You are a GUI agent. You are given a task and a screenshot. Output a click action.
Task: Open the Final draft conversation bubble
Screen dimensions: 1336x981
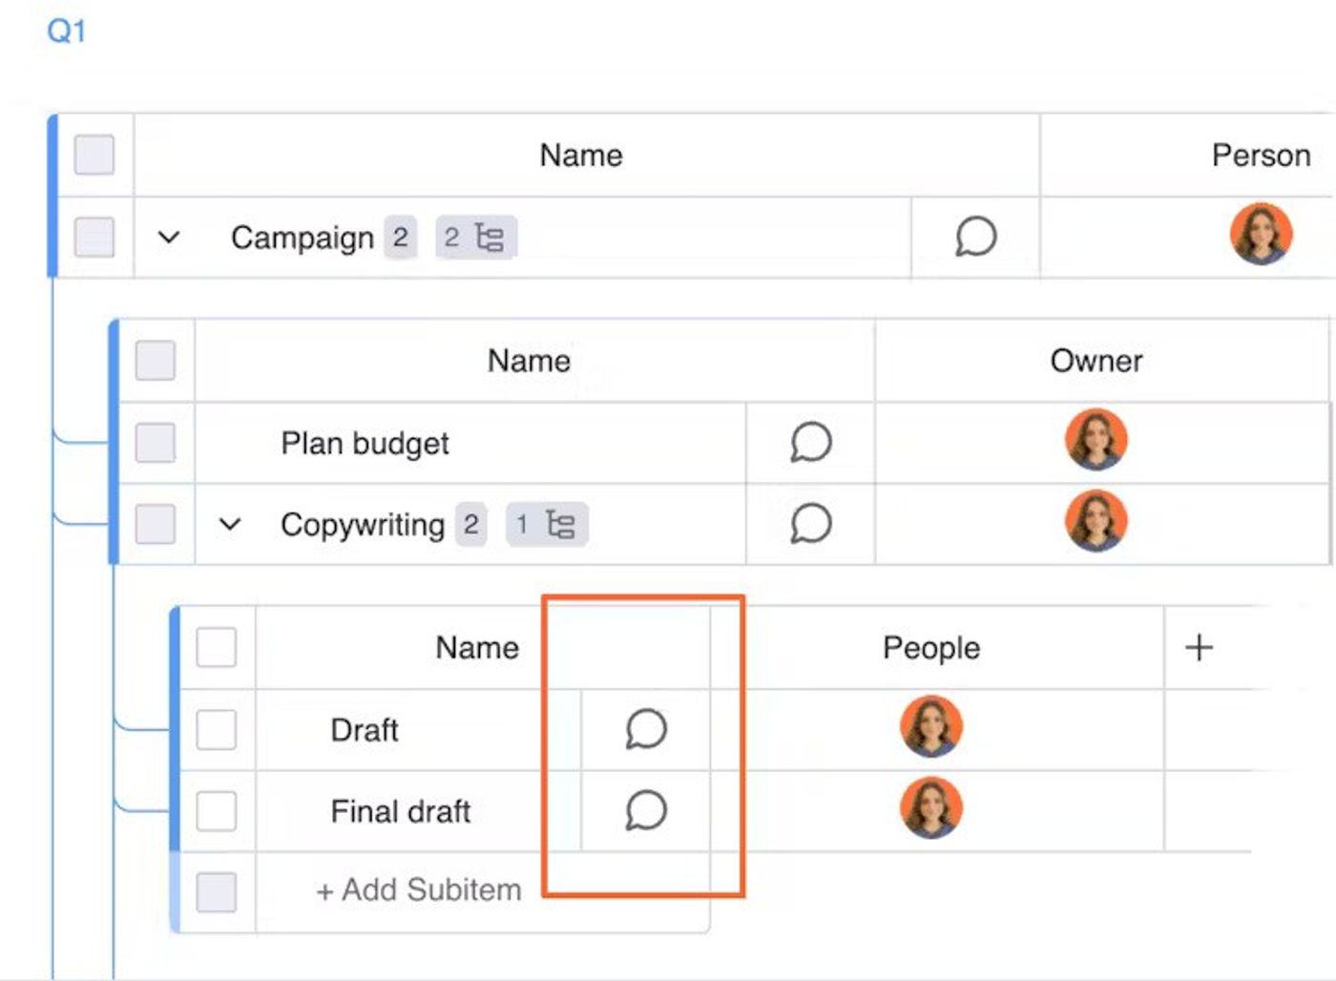646,811
